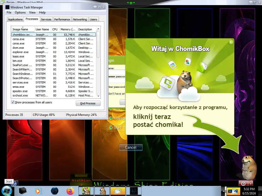
Task: Select the services.exe process
Action: pyautogui.click(x=54, y=82)
